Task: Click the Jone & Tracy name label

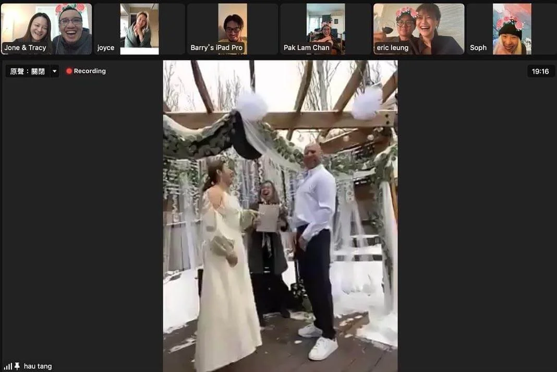Action: pyautogui.click(x=25, y=48)
